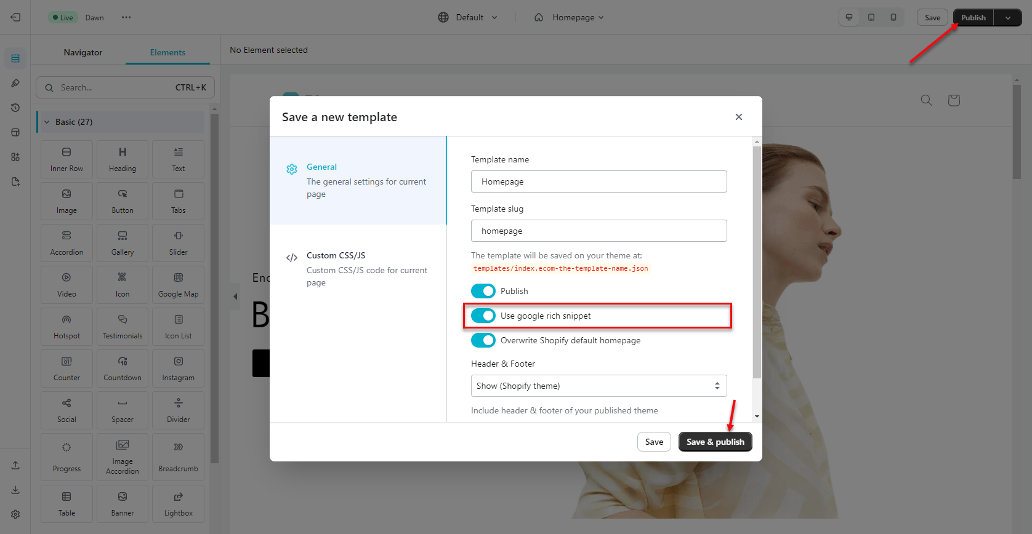Screen dimensions: 1032x534
Task: Click the search magnifier on page preview
Action: point(926,100)
